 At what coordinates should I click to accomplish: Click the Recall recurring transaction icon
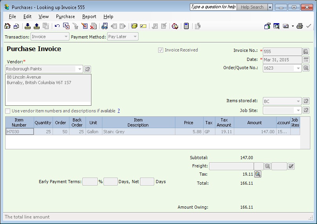(36, 26)
